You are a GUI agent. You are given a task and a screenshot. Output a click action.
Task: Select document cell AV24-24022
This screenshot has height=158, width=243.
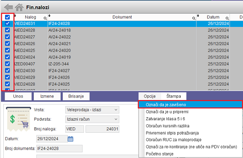(x=122, y=37)
